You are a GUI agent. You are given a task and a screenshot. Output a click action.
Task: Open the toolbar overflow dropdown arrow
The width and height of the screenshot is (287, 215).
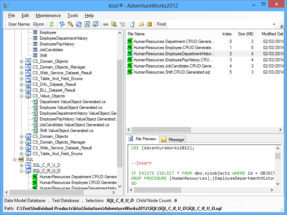pyautogui.click(x=282, y=26)
